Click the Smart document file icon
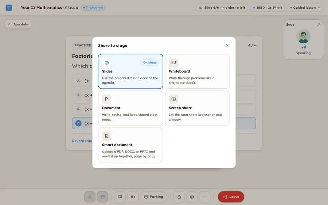The height and width of the screenshot is (205, 328). click(x=107, y=136)
